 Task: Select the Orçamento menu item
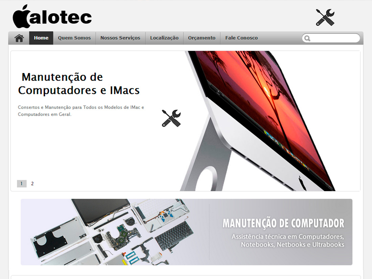202,38
